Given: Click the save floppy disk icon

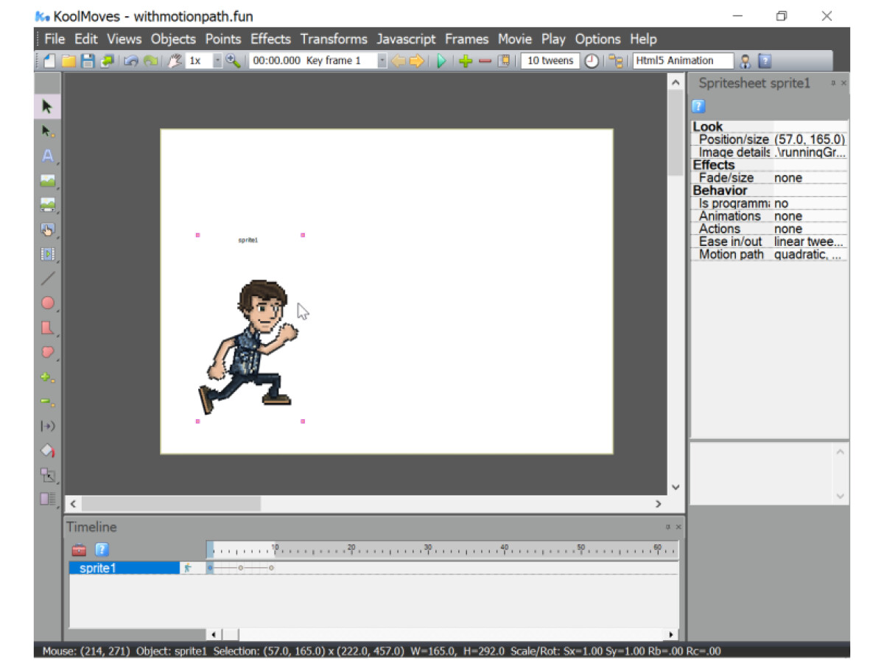Looking at the screenshot, I should click(x=88, y=61).
